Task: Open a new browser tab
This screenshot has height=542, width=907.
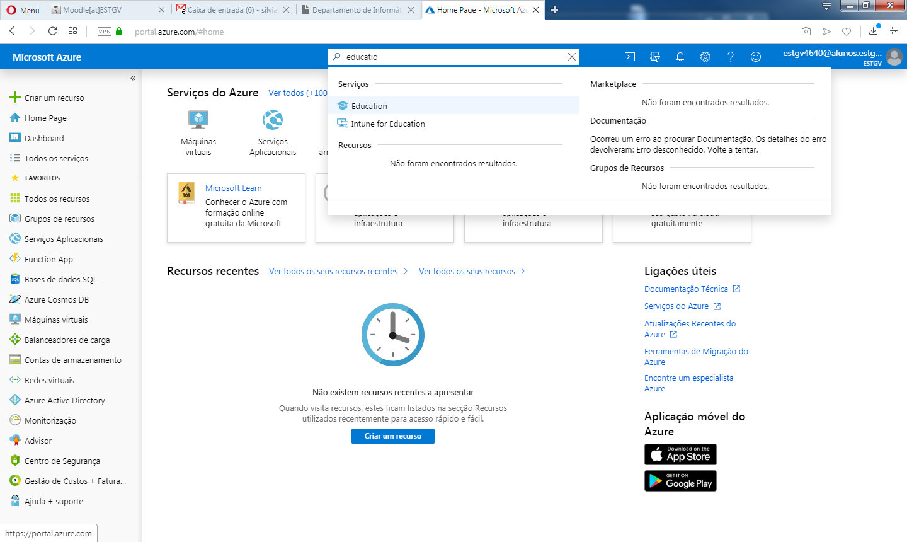Action: [x=555, y=10]
